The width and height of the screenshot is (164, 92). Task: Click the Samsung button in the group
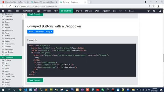[39, 32]
